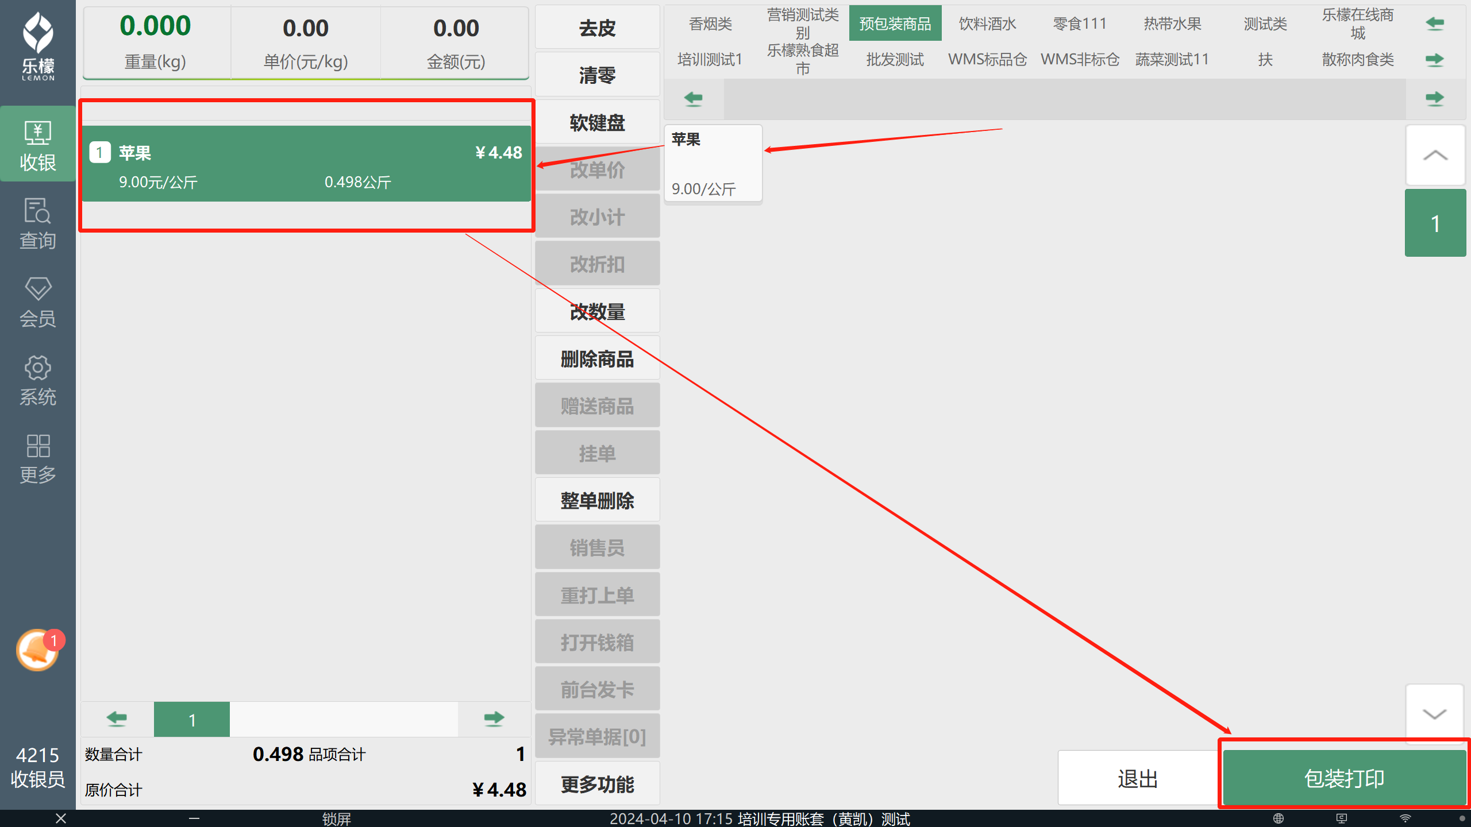Click the Lemon logo at top left

coord(38,46)
